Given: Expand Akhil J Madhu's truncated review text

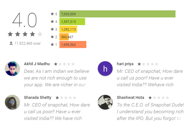Looking at the screenshot, I should tap(57, 78).
